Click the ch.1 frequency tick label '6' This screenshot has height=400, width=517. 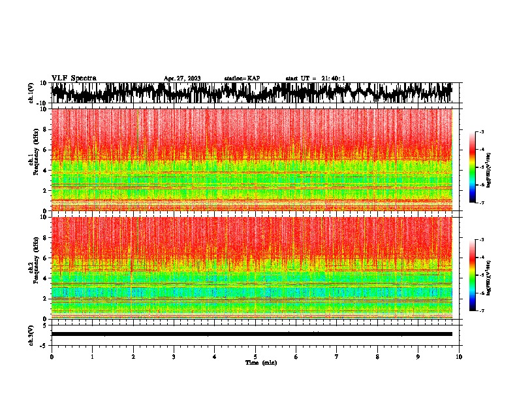[45, 150]
